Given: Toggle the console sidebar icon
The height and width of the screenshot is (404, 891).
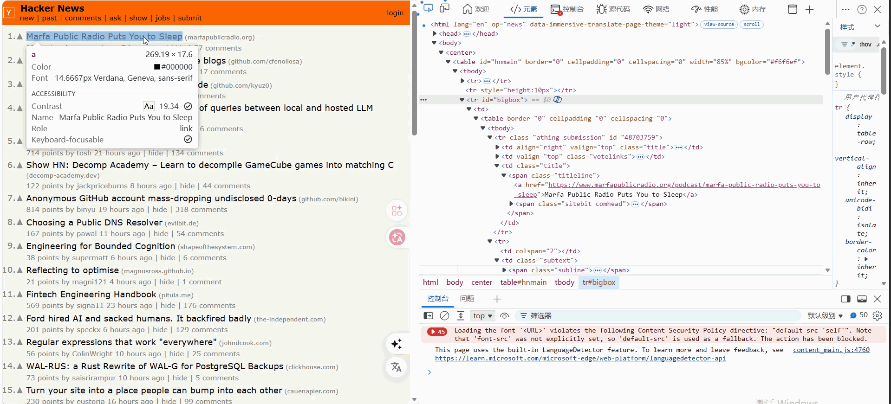Looking at the screenshot, I should 428,316.
